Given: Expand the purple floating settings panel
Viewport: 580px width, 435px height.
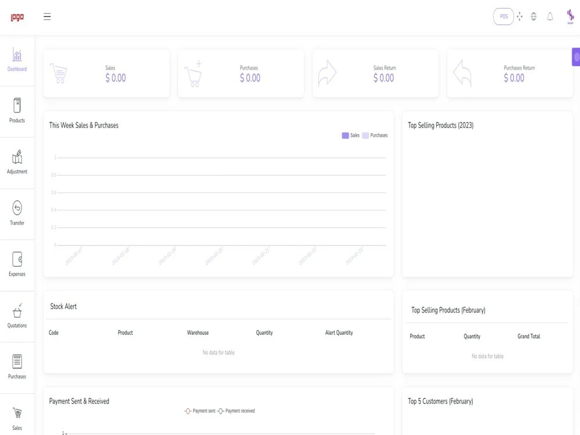Looking at the screenshot, I should (575, 57).
